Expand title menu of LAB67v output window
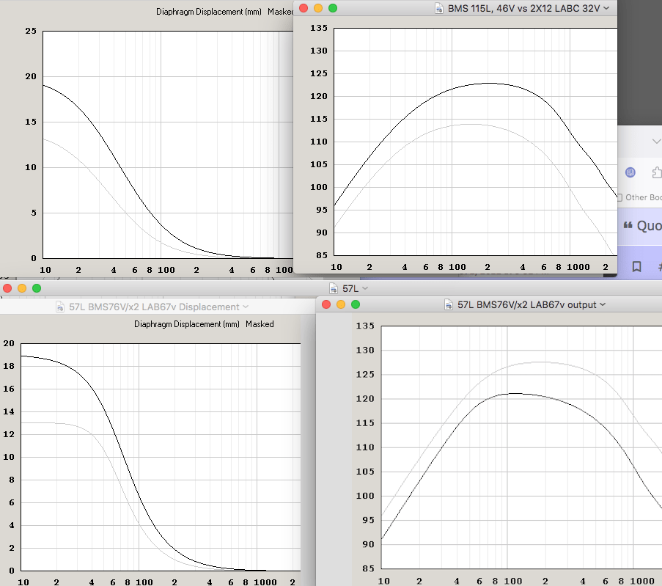Screen dimensions: 662x586 [603, 304]
